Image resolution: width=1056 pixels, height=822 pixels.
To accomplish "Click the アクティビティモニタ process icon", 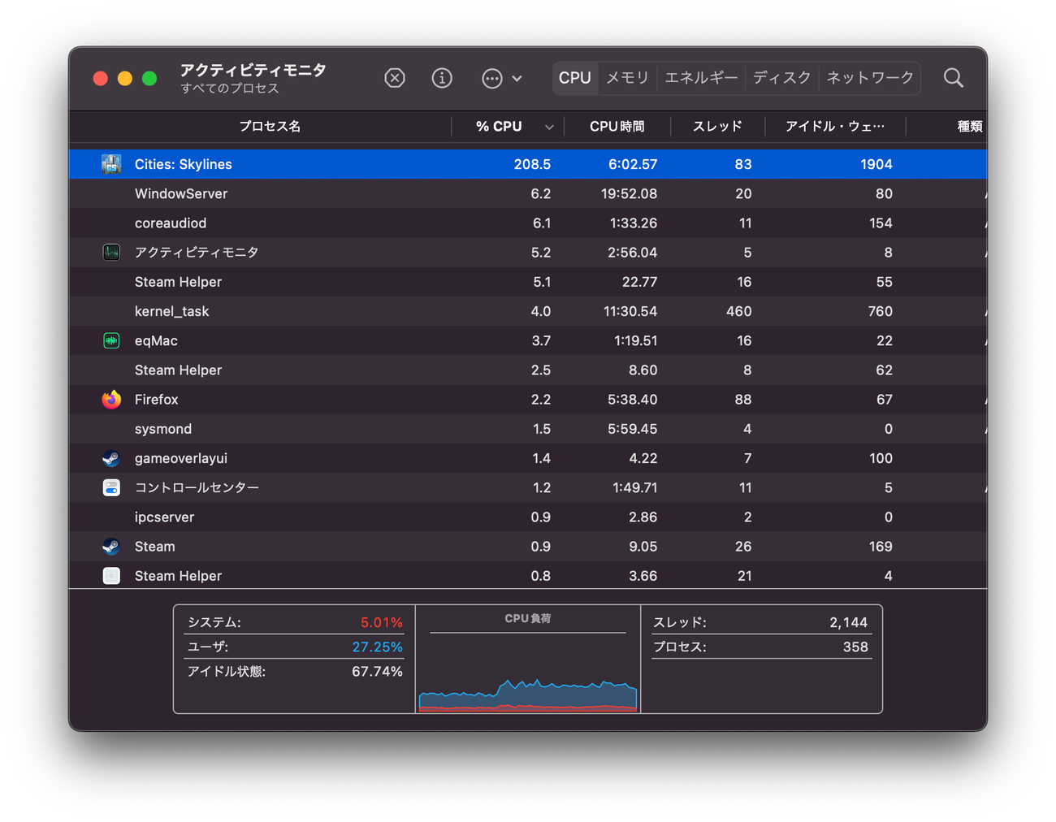I will pos(111,253).
